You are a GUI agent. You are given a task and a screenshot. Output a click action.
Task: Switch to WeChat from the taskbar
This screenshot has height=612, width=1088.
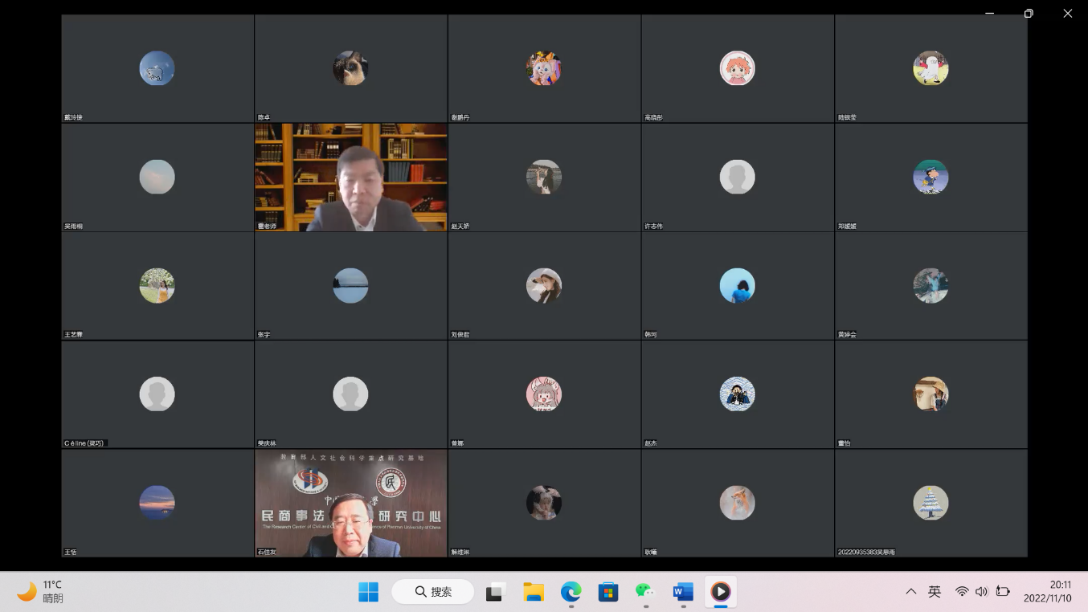[645, 592]
